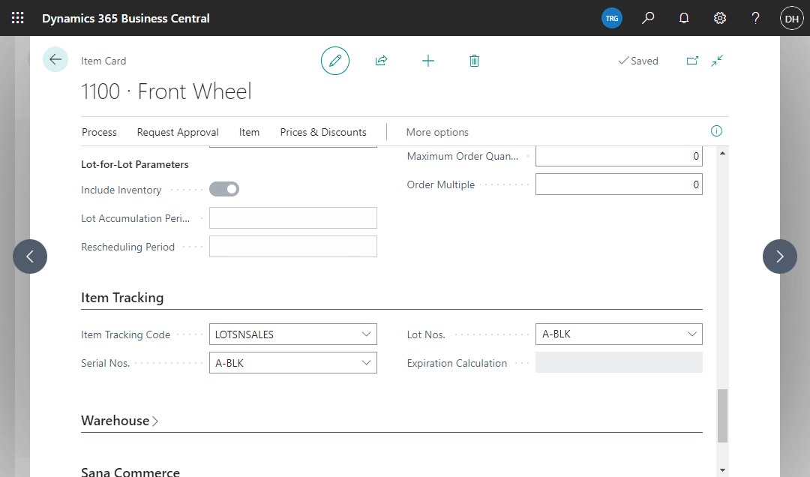Edit the item card with pencil icon
Viewport: 810px width, 477px height.
pos(335,61)
